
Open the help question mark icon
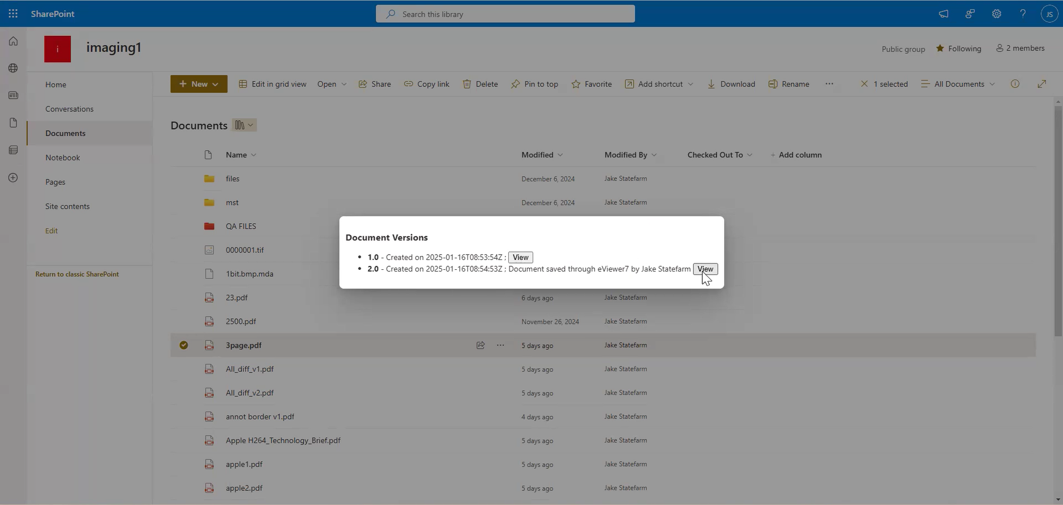tap(1023, 14)
